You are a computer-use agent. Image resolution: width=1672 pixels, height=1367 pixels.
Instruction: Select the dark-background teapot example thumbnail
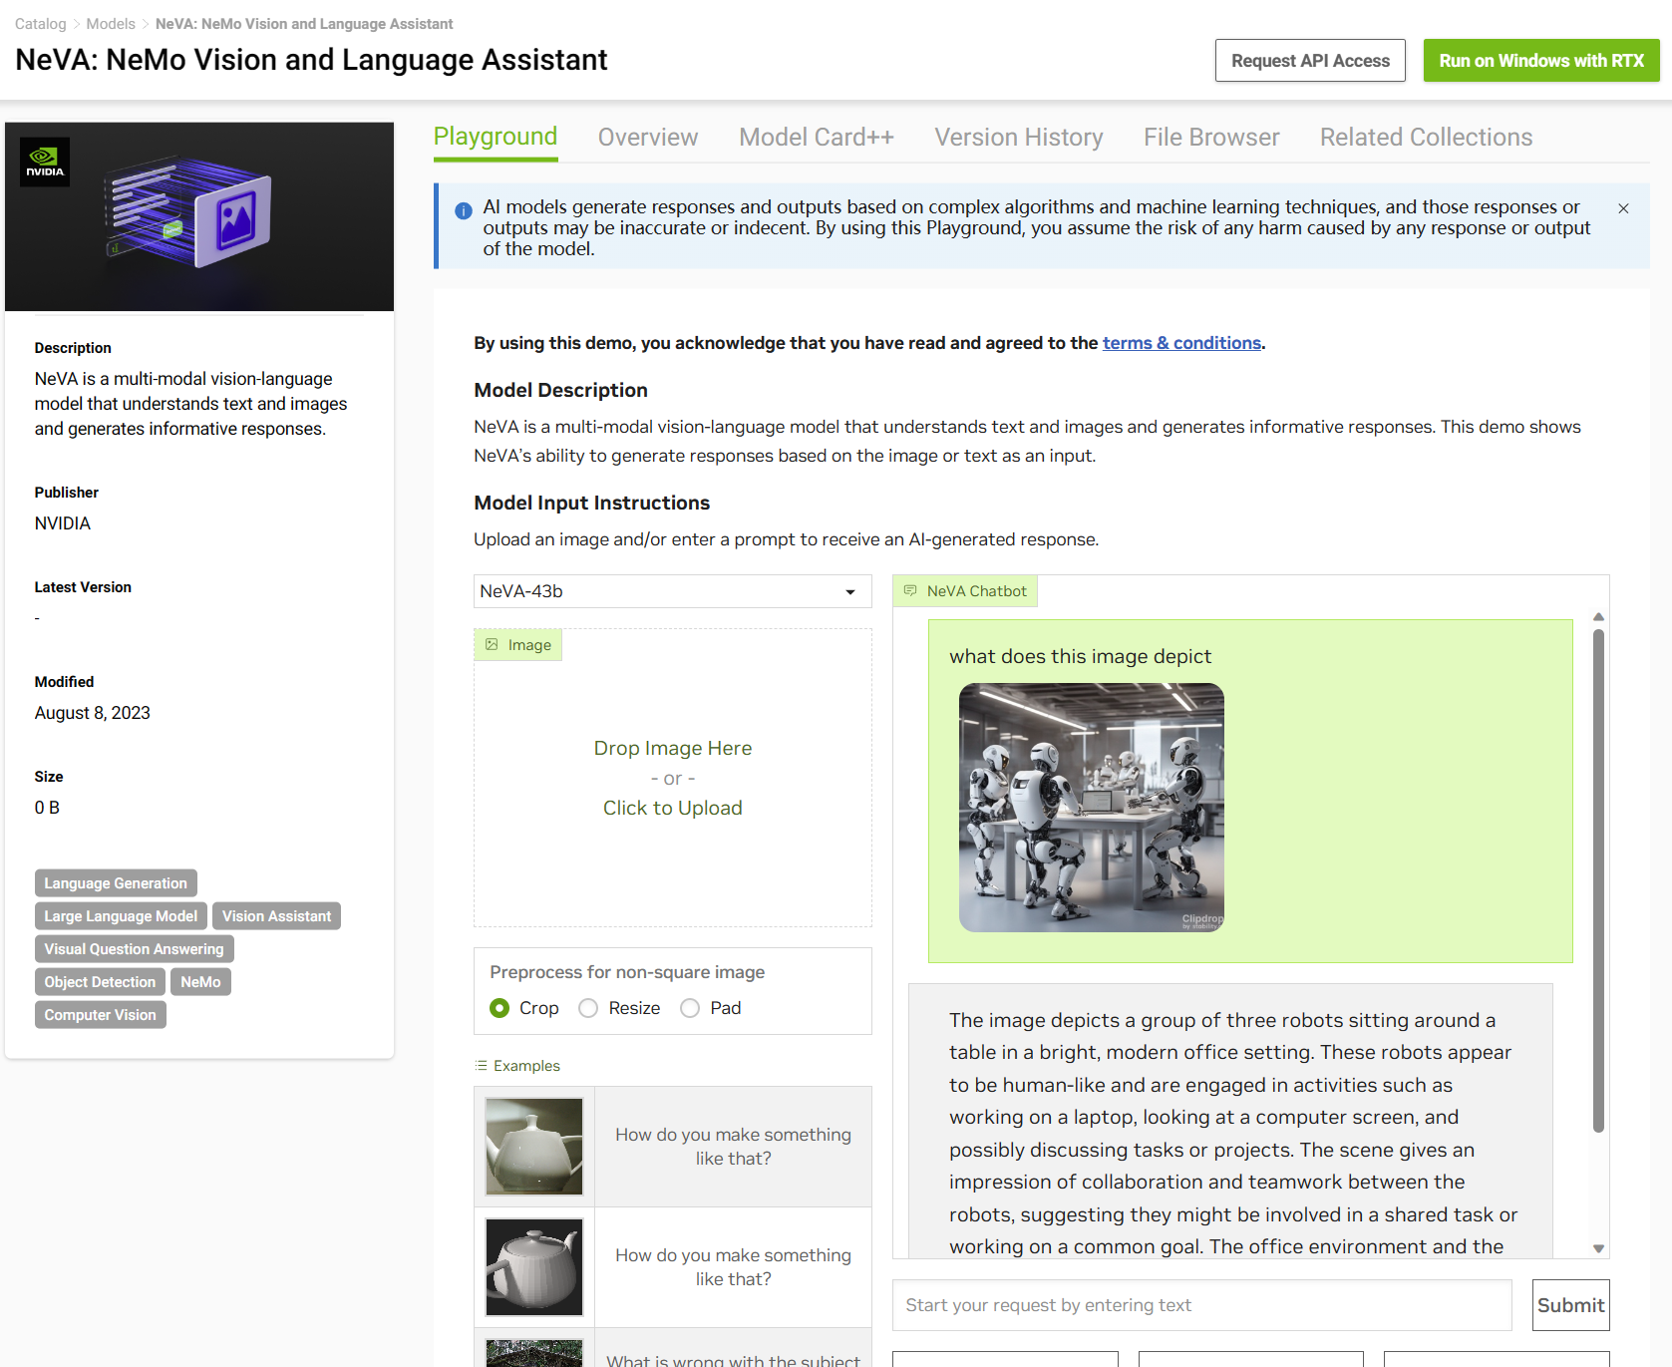534,1267
